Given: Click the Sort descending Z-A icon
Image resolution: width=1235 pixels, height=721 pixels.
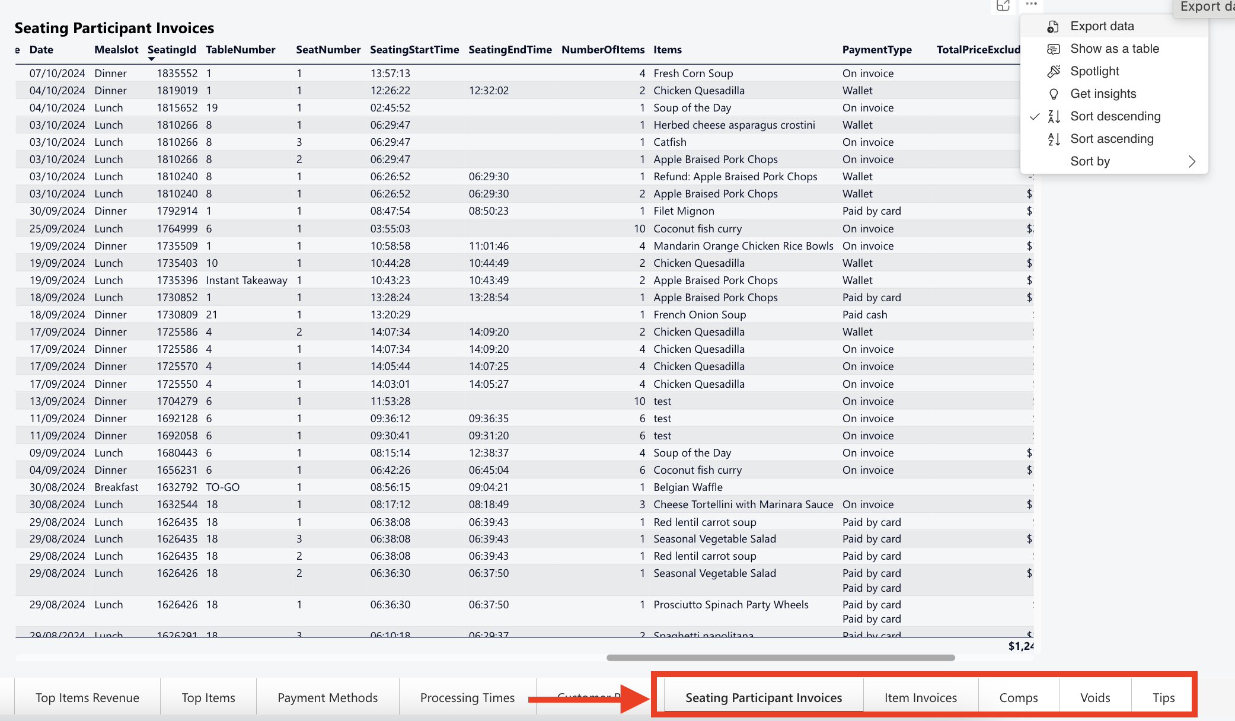Looking at the screenshot, I should (1054, 117).
